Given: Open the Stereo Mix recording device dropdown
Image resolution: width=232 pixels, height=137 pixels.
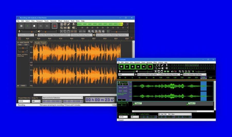Looking at the screenshot, I should pos(54,35).
